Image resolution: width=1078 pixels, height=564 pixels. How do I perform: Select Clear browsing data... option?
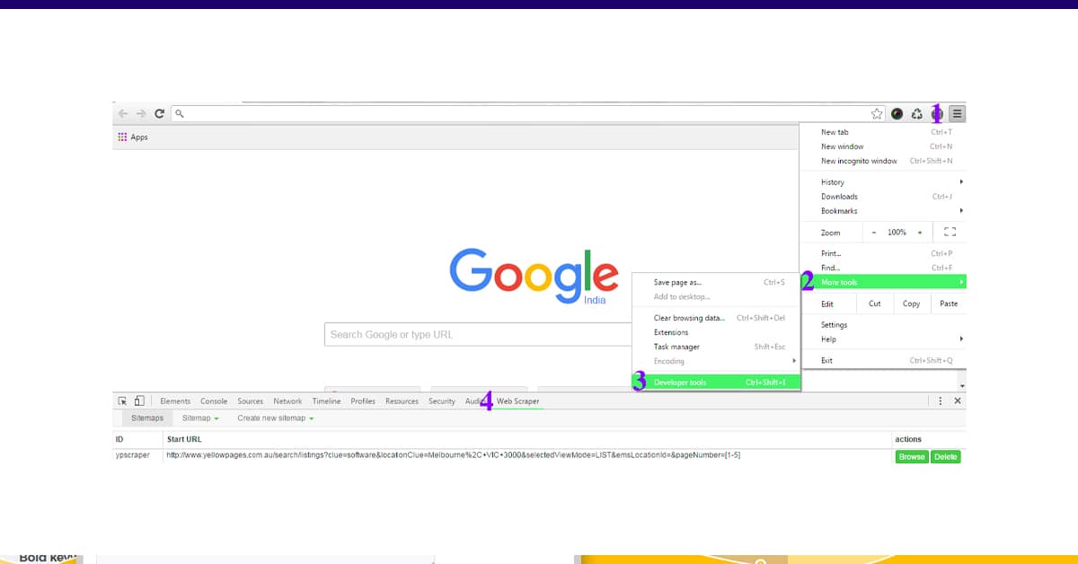click(716, 318)
